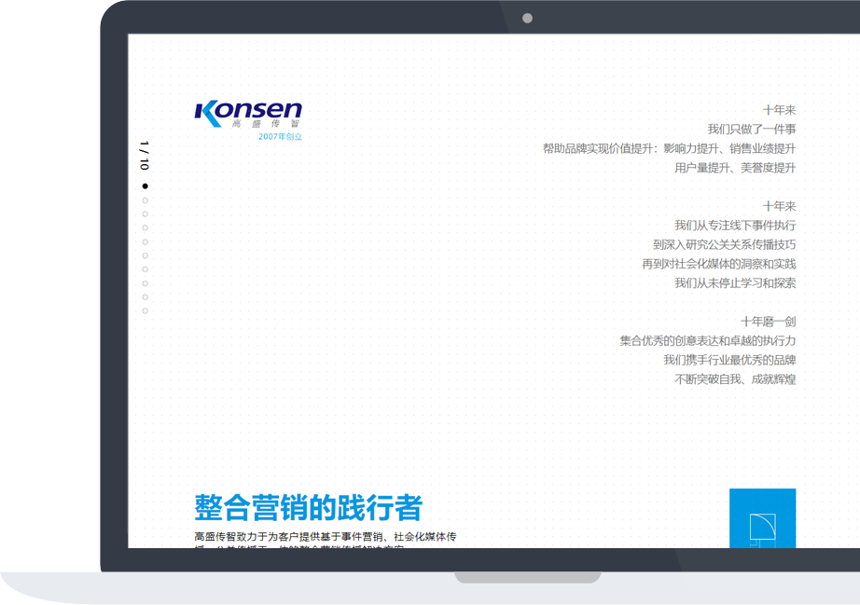Jump to last slide via tenth dot
This screenshot has height=605, width=860.
click(x=145, y=311)
